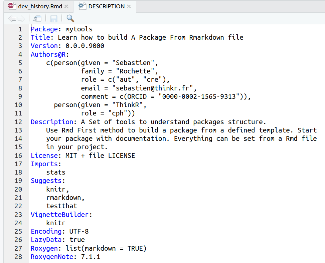Place cursor on the Package field name
Screen dimensions: 325x263
[44, 29]
